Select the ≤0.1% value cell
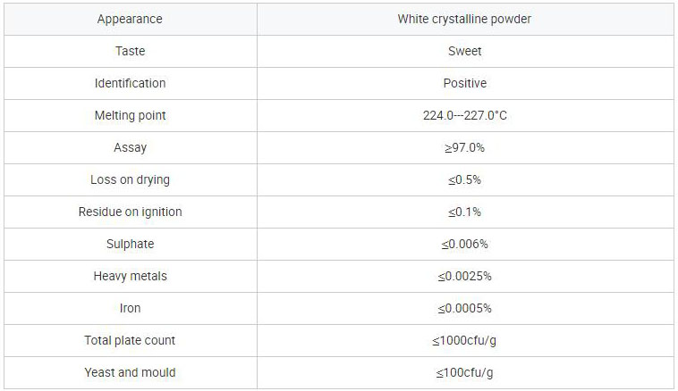This screenshot has width=678, height=391. click(464, 212)
